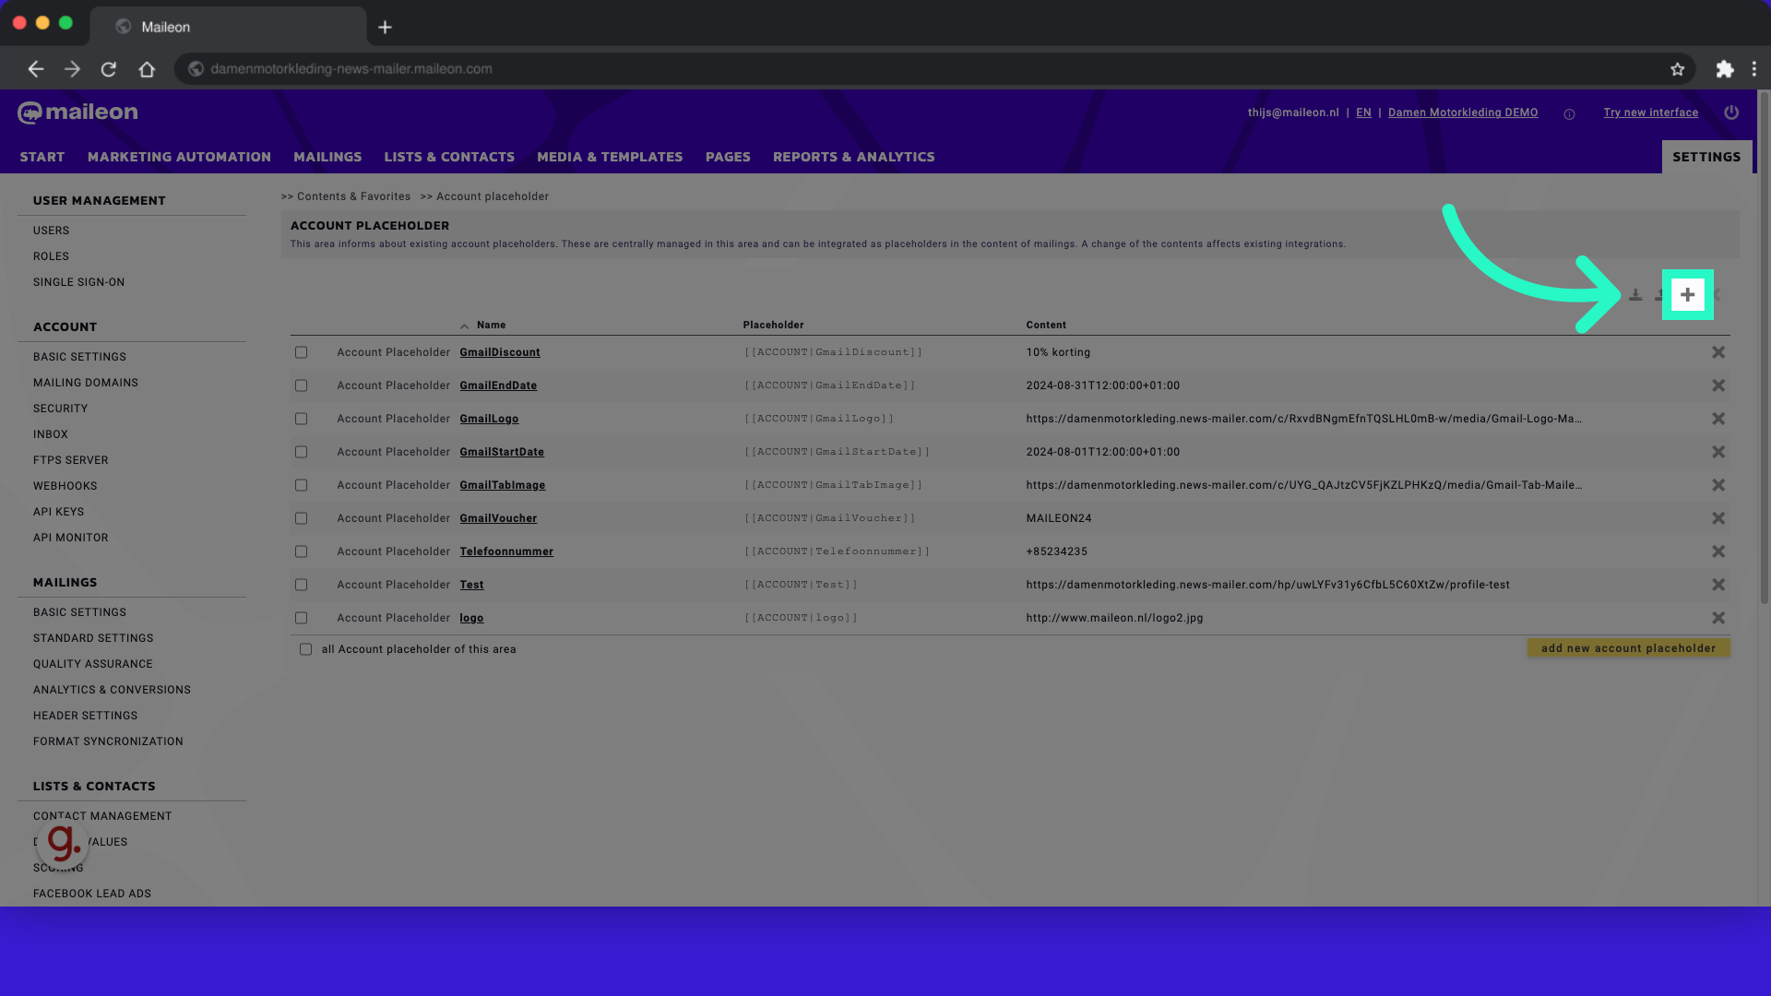Open QUALITY ASSURANCE in the sidebar

[93, 664]
